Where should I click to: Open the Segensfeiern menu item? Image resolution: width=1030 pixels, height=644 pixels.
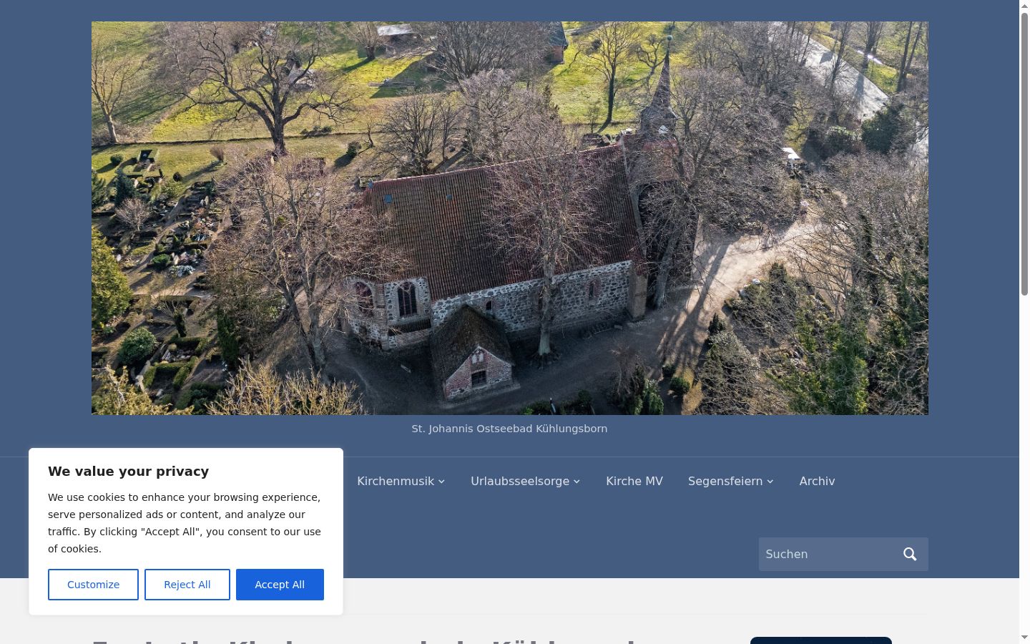725,482
